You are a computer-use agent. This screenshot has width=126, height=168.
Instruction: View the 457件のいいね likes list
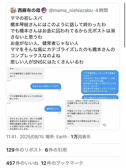(x=22, y=163)
